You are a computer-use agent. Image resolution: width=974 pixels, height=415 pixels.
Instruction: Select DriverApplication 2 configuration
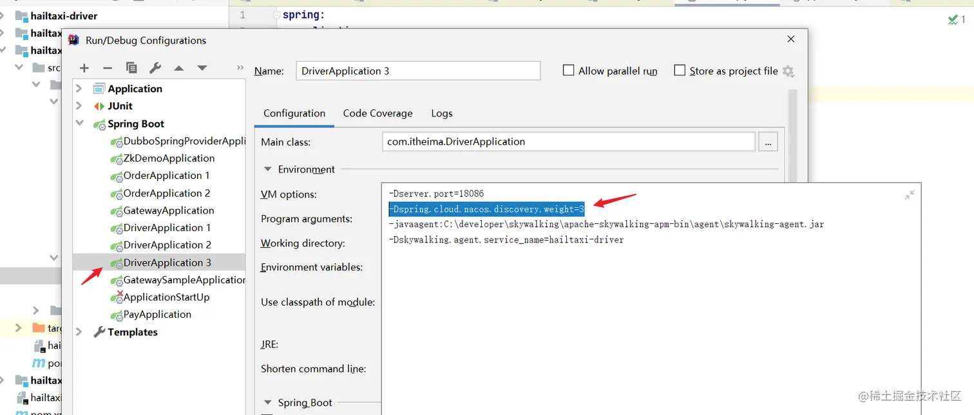[x=160, y=245]
